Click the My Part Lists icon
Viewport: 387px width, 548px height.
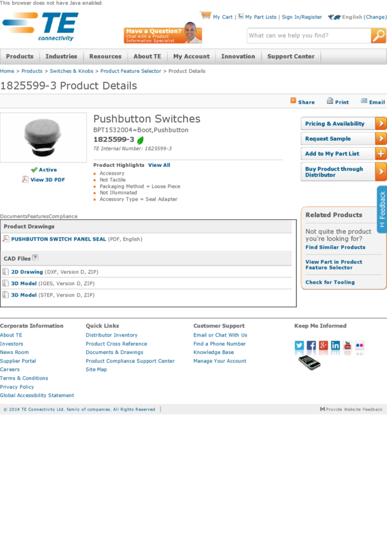pos(241,16)
